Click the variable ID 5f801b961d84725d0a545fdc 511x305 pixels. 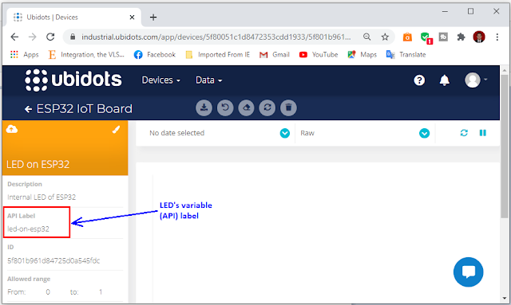pos(53,260)
